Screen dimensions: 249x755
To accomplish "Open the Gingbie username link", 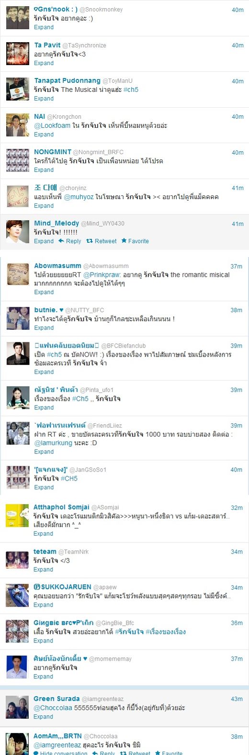I will pos(63,623).
